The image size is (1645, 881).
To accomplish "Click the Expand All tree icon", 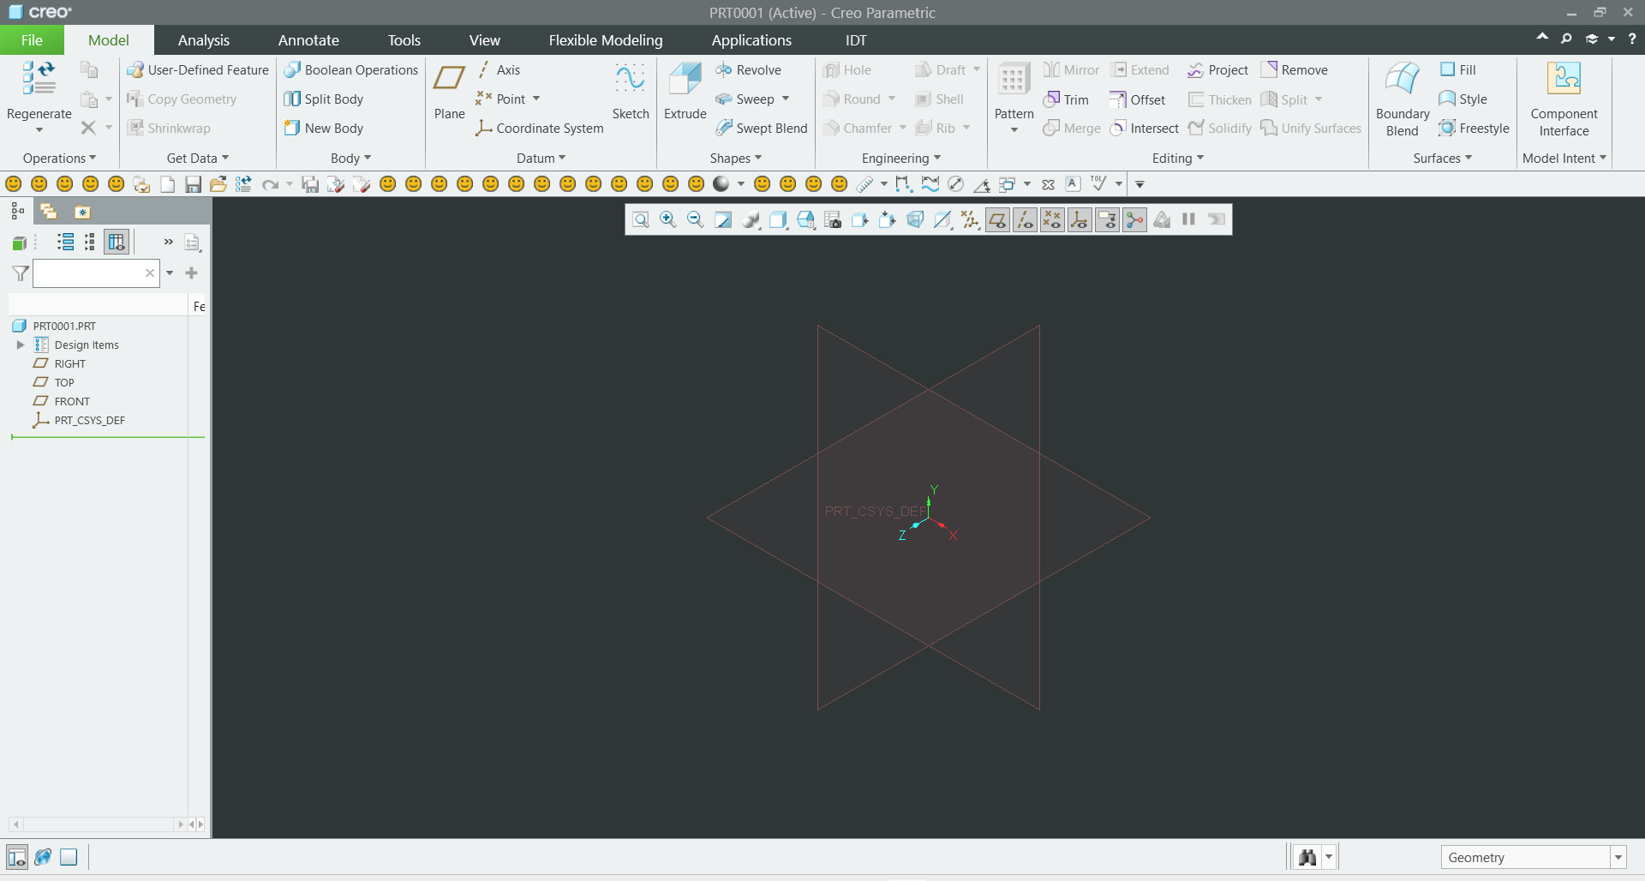I will pyautogui.click(x=65, y=243).
